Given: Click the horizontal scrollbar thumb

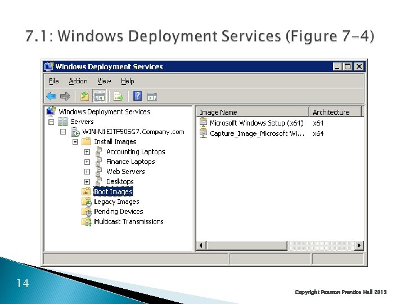Looking at the screenshot, I should (247, 245).
